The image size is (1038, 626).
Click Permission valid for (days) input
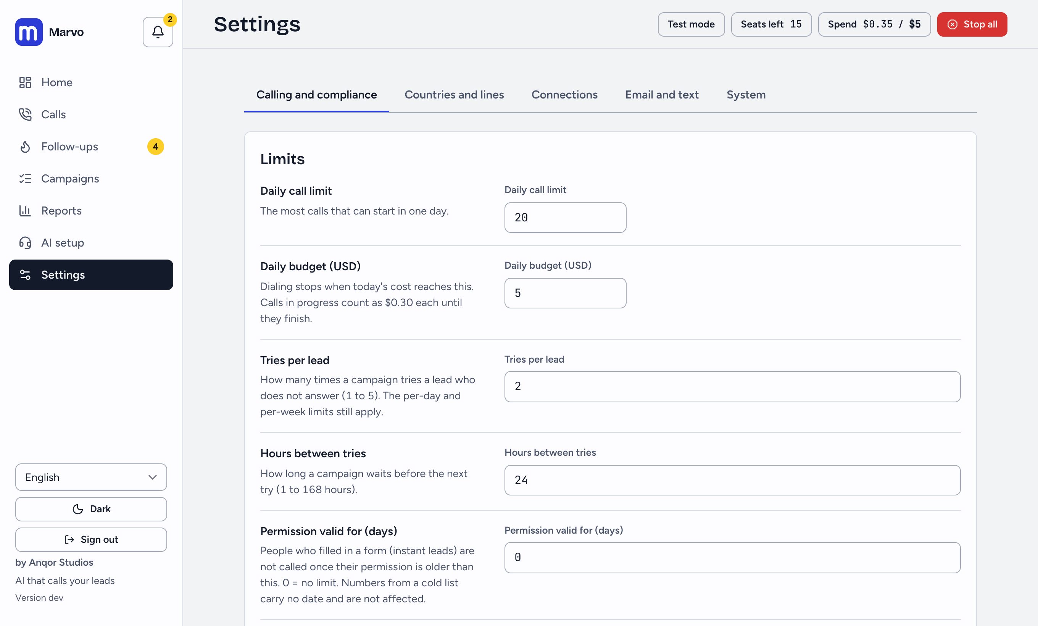tap(733, 557)
